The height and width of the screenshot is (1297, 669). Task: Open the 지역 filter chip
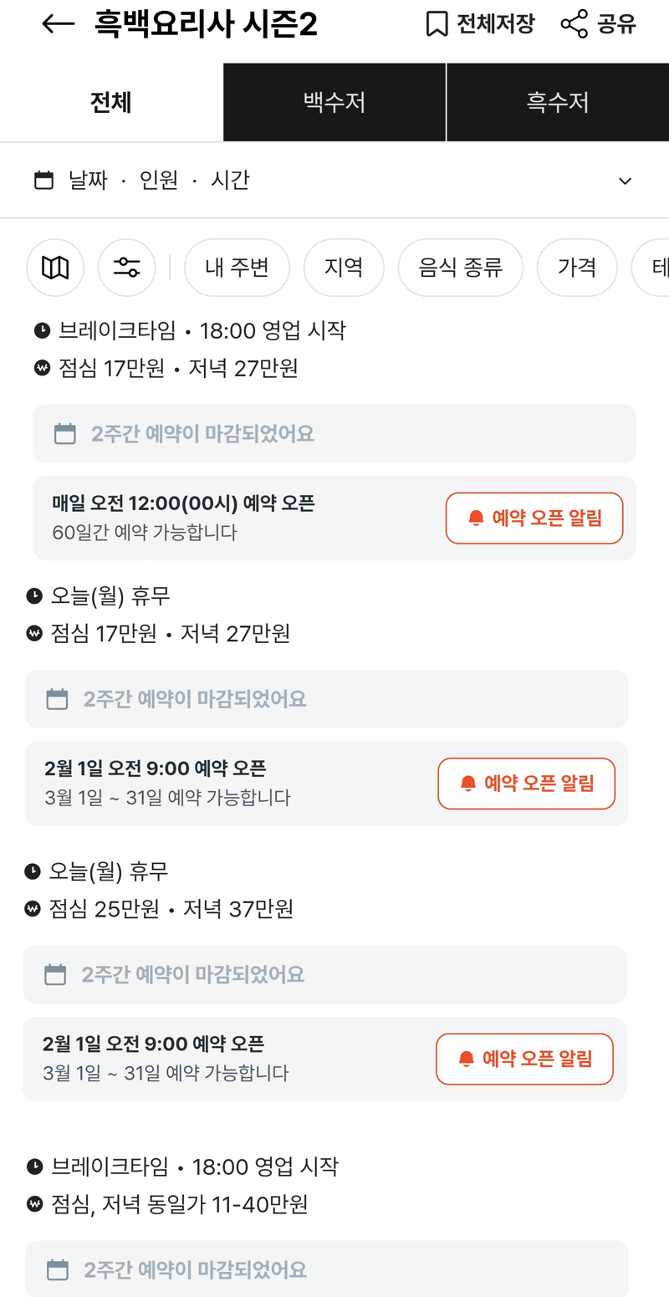344,268
